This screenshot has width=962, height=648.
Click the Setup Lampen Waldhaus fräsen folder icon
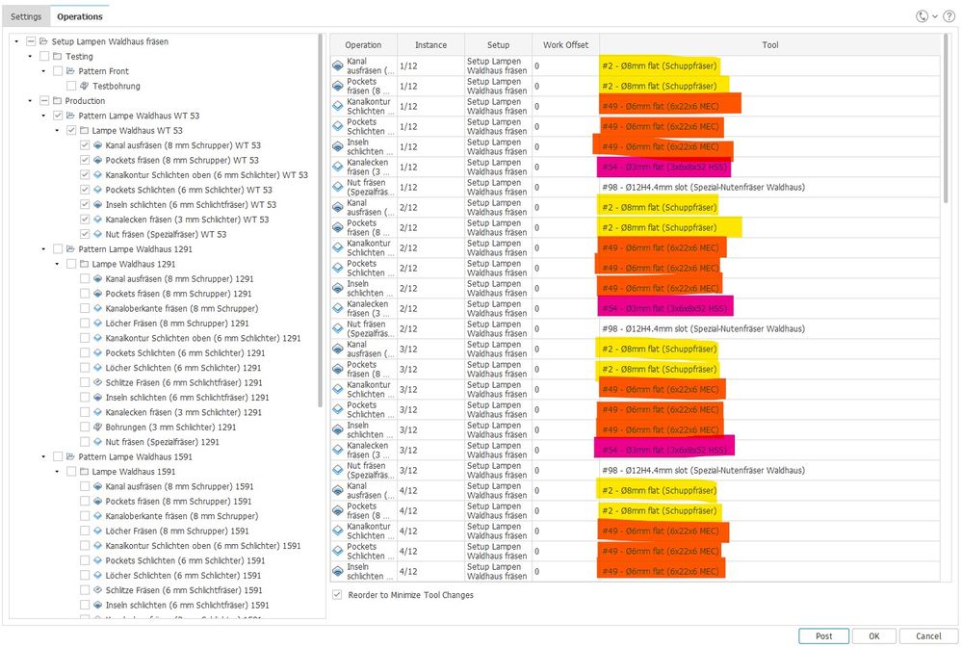point(43,41)
